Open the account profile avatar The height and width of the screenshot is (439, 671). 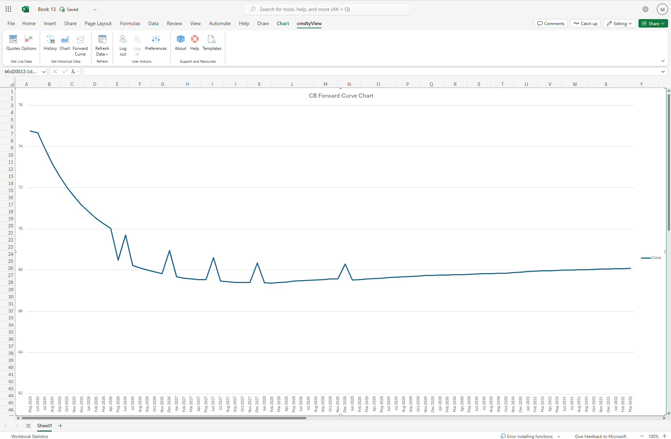tap(662, 9)
